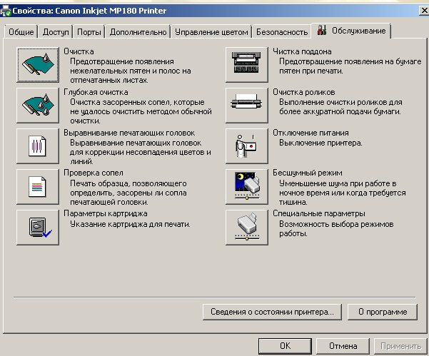Open Специальные параметры custom settings icon
429x356 pixels.
click(245, 227)
